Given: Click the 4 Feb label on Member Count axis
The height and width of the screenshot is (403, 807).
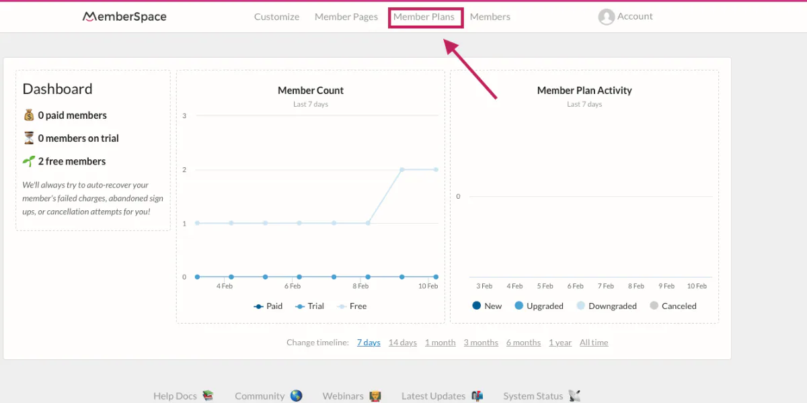Looking at the screenshot, I should click(x=225, y=286).
